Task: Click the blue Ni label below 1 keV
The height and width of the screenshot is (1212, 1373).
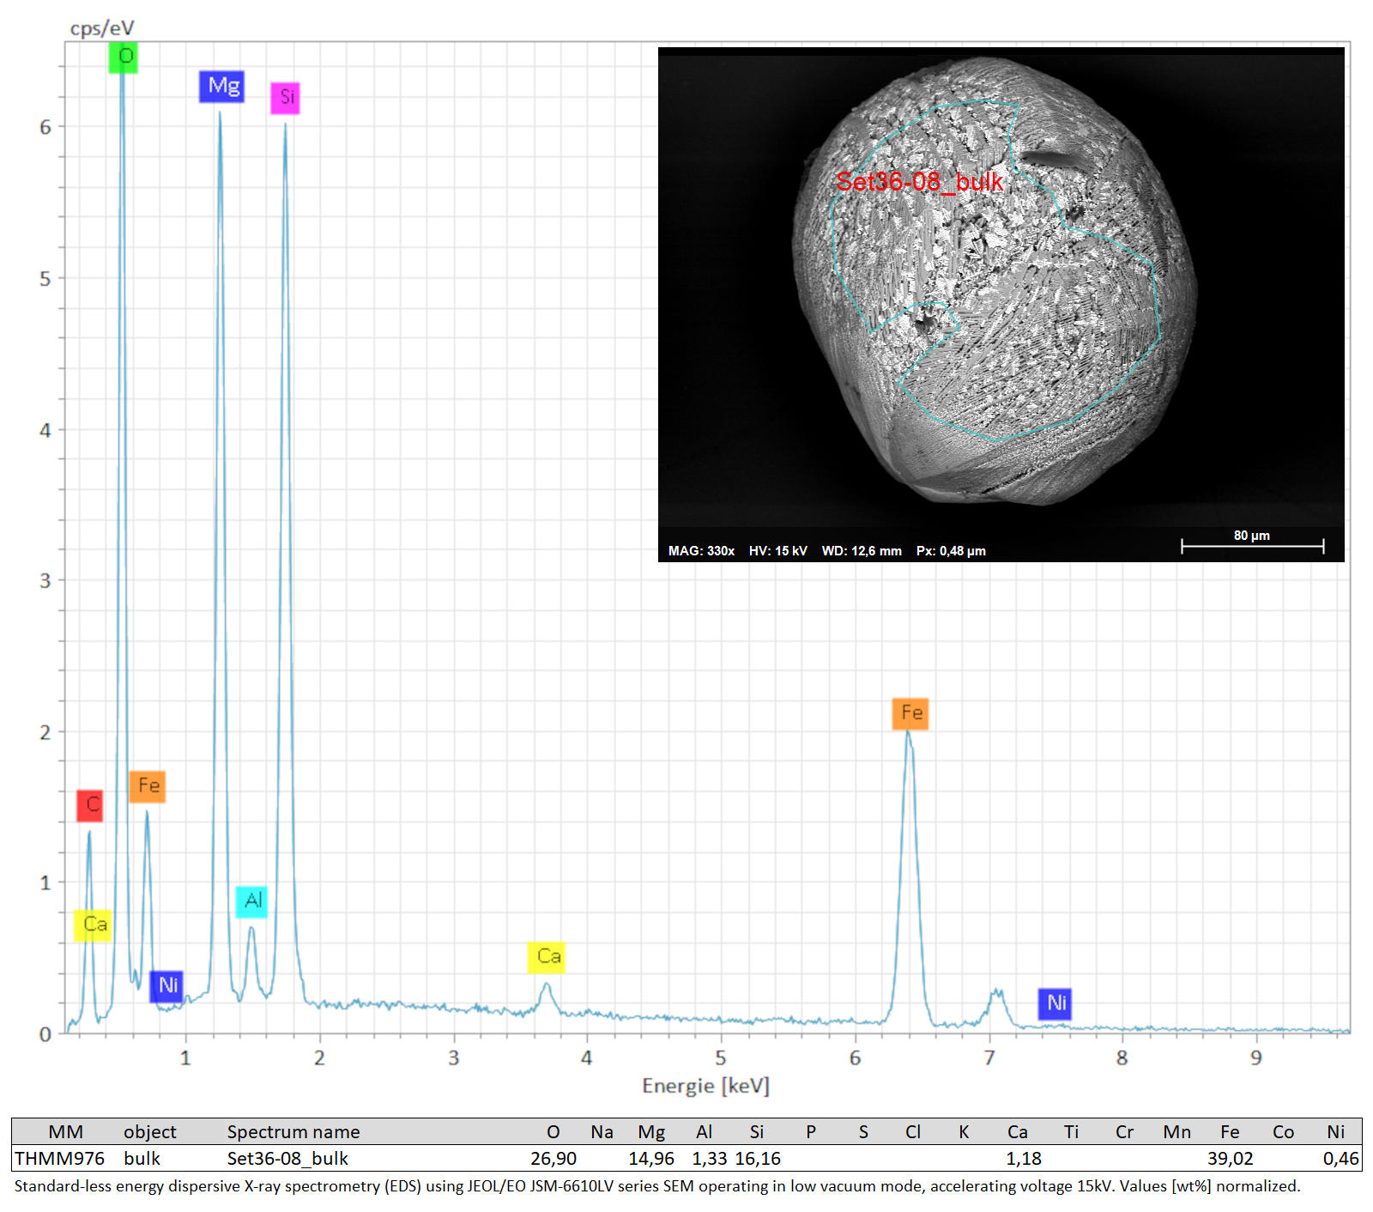Action: (x=166, y=985)
